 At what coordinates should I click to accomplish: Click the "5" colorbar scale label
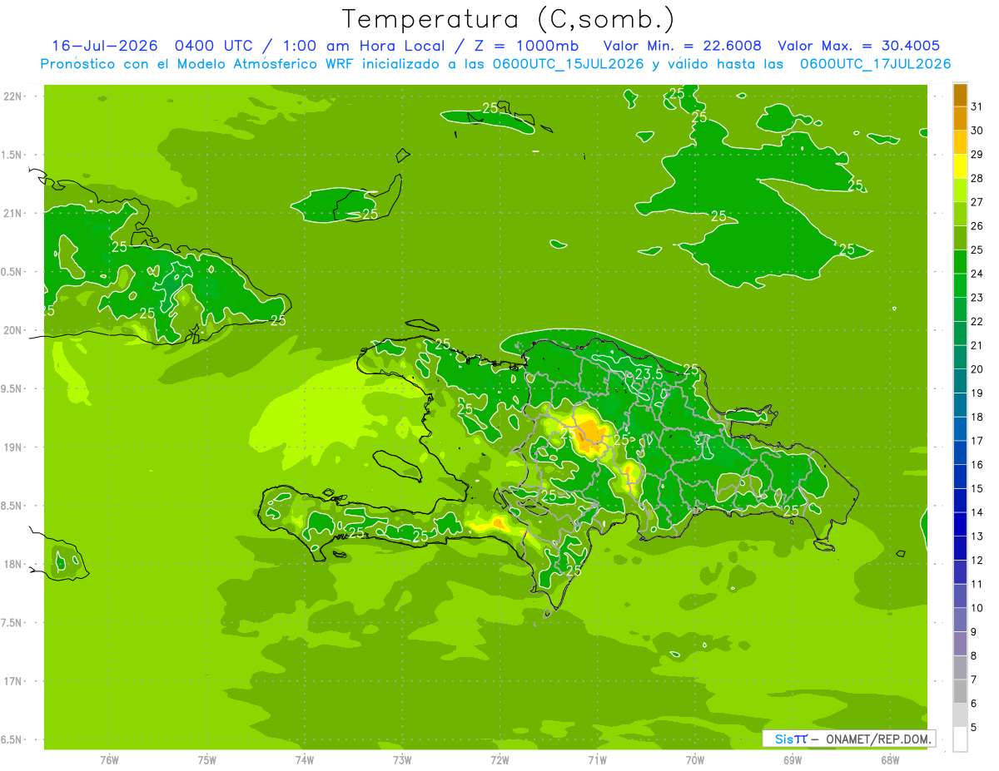click(x=973, y=727)
